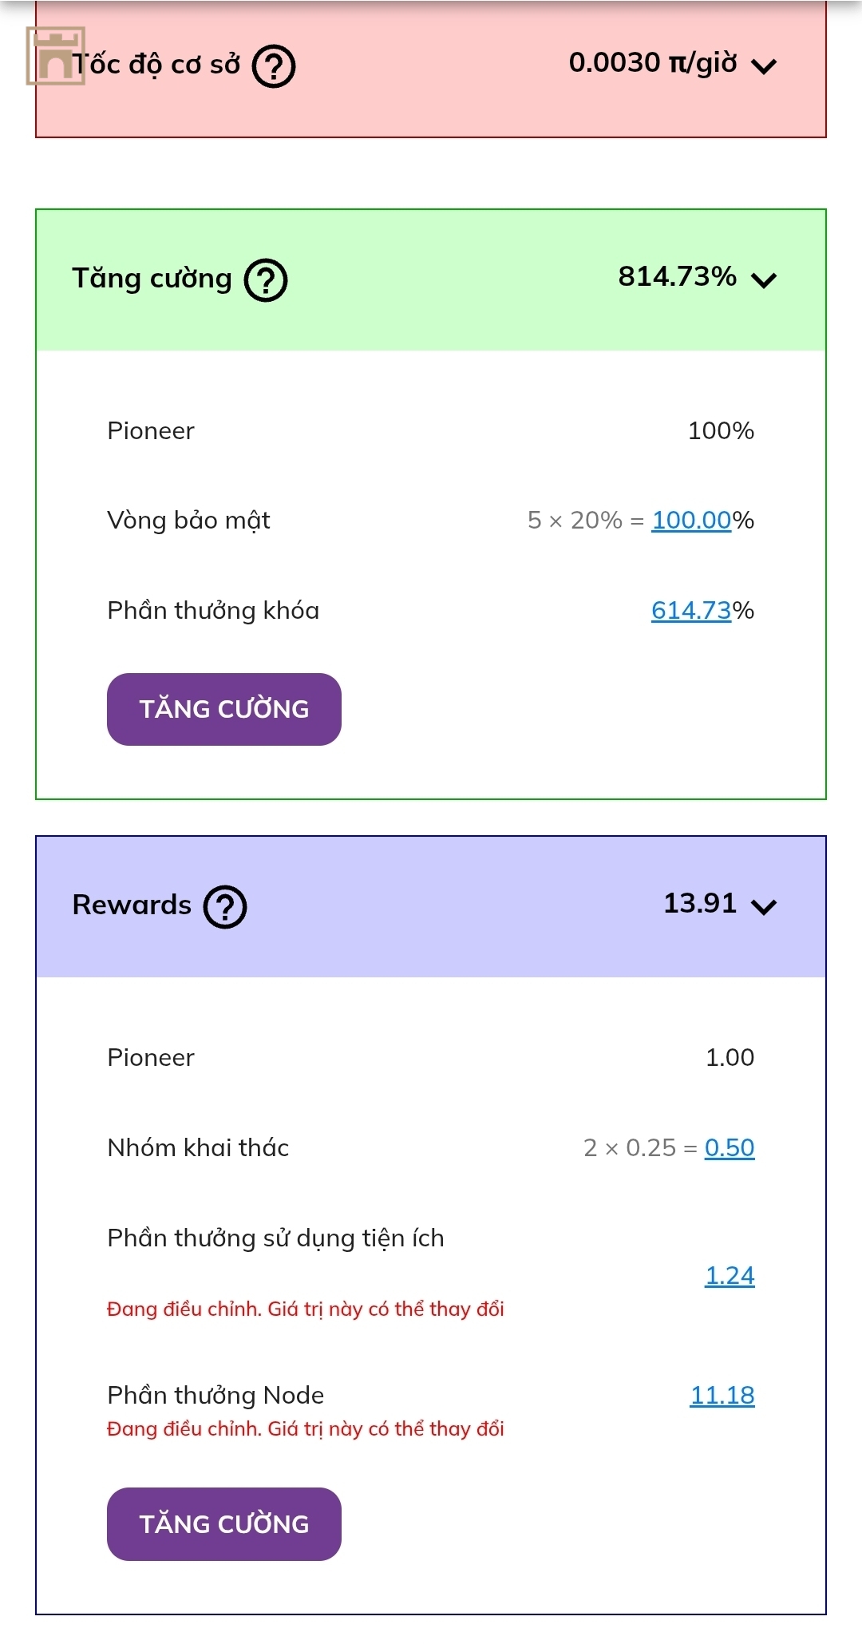Toggle the Tăng cường section header

pos(431,280)
